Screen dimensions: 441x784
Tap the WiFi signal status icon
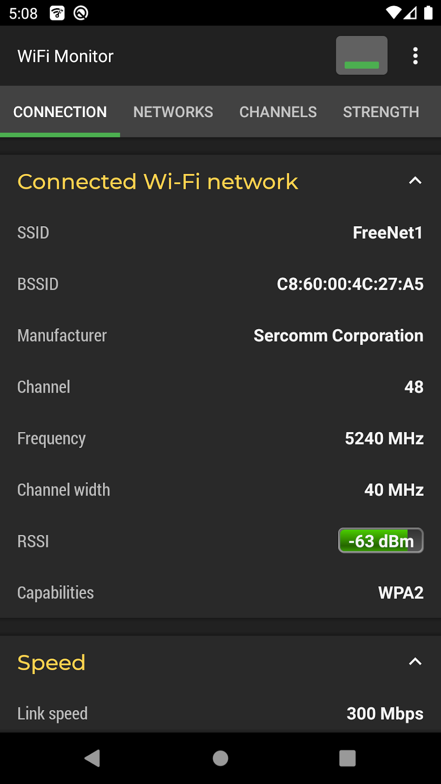point(393,13)
